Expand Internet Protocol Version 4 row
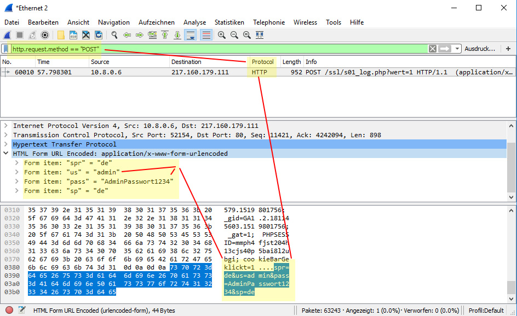Screen dimensions: 517x316 (6, 126)
